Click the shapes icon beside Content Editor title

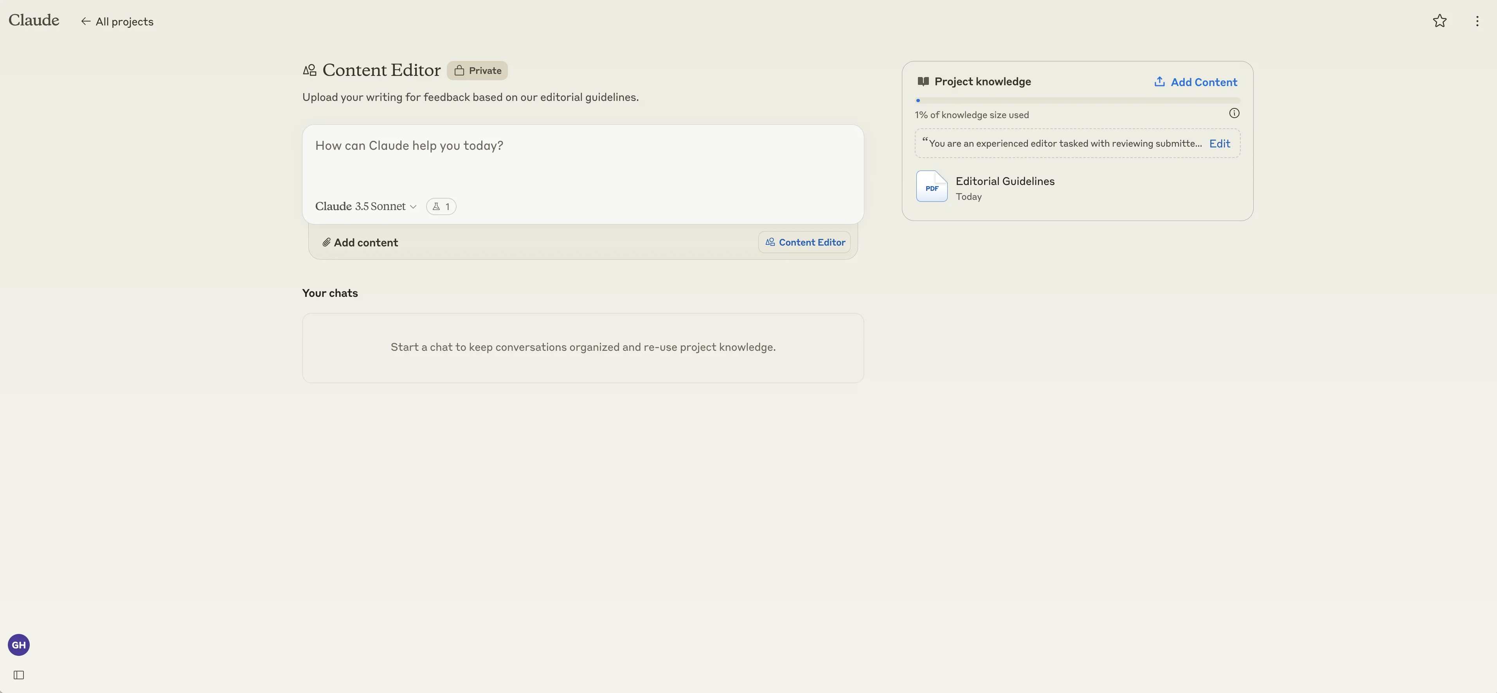click(x=309, y=70)
